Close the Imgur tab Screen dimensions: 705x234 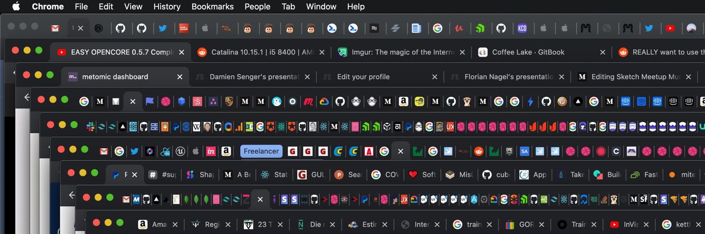462,52
